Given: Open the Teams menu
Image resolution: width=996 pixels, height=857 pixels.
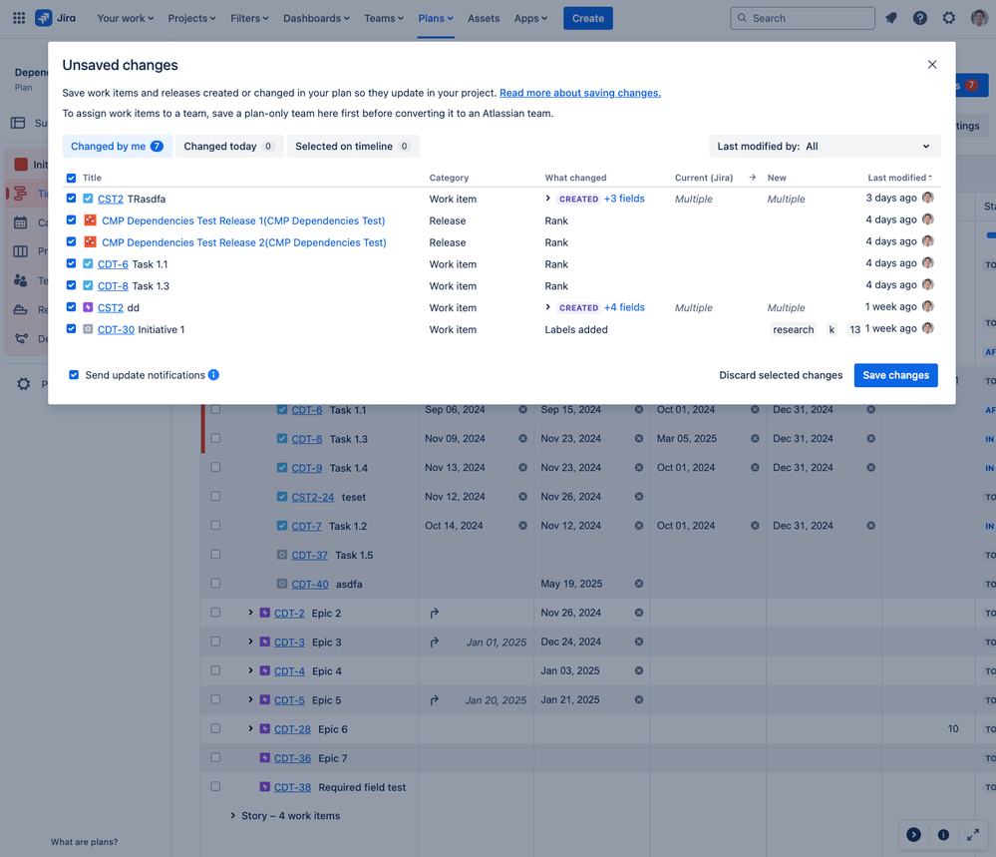Looking at the screenshot, I should point(384,18).
